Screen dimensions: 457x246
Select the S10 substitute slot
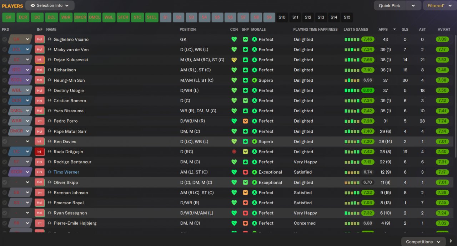tap(282, 17)
